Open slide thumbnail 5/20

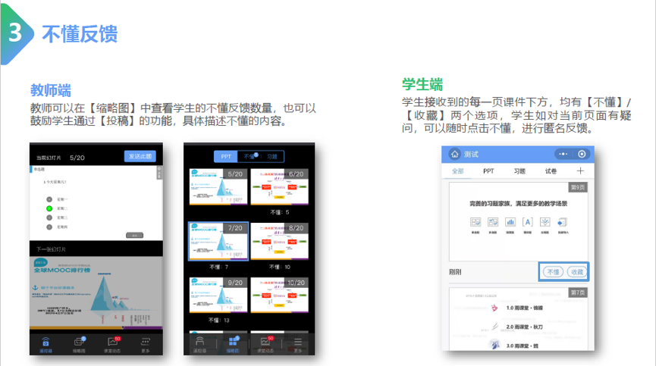(x=218, y=186)
